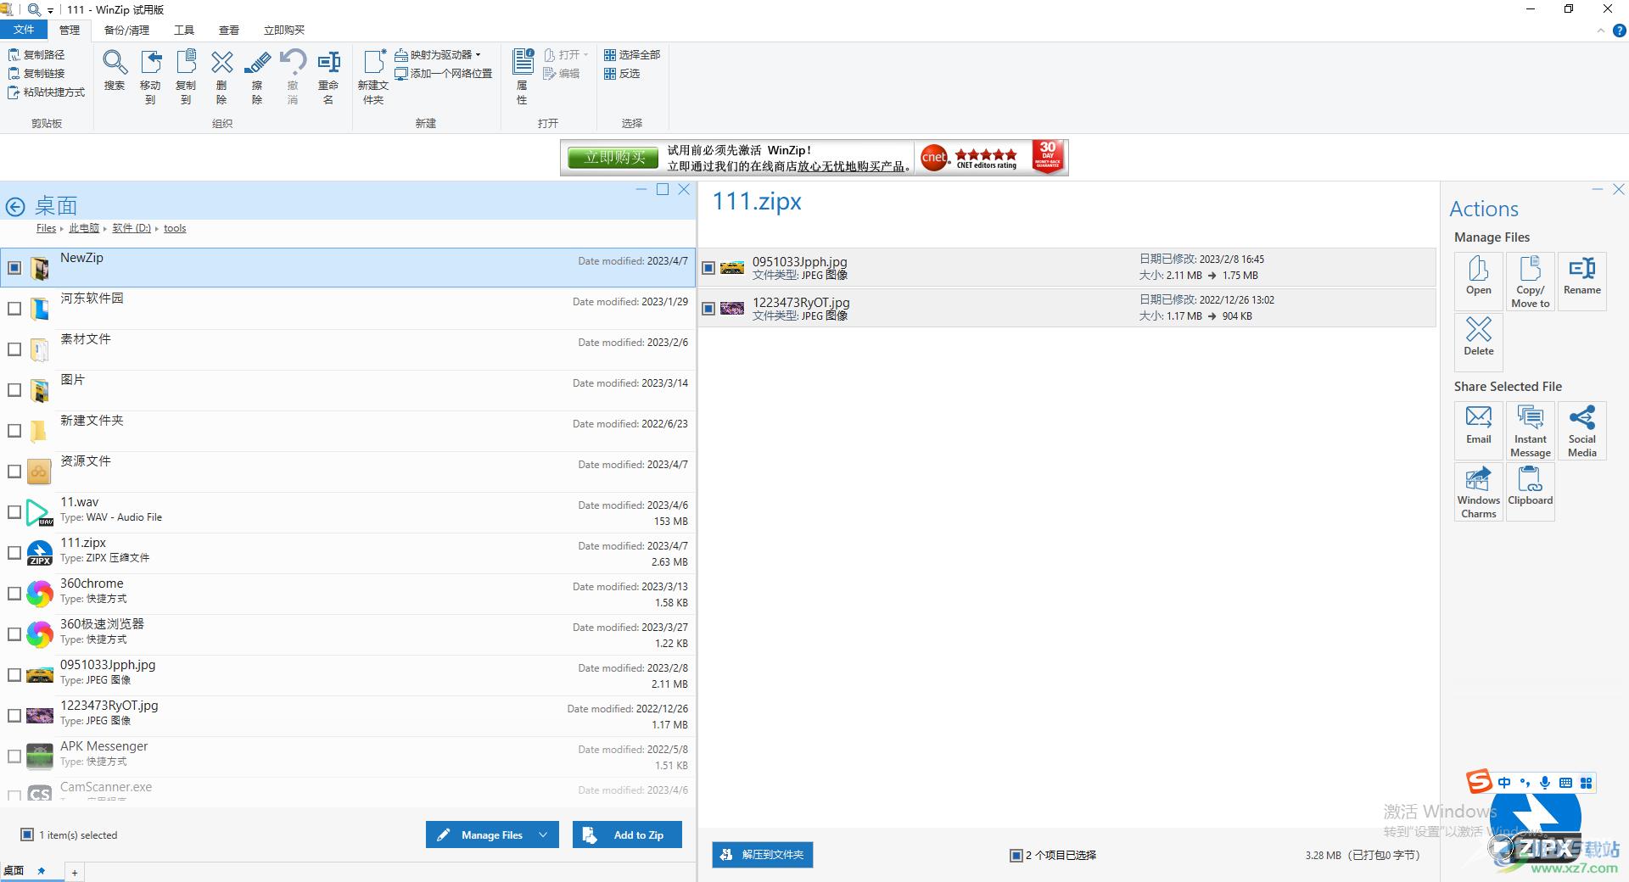Switch to the 工具 ribbon tab
This screenshot has width=1629, height=882.
pos(184,30)
